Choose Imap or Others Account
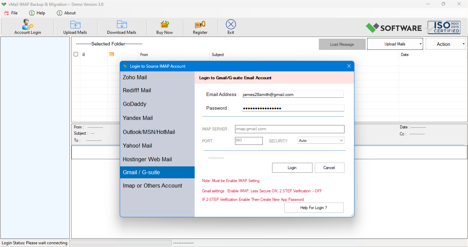The width and height of the screenshot is (468, 247). pos(157,186)
